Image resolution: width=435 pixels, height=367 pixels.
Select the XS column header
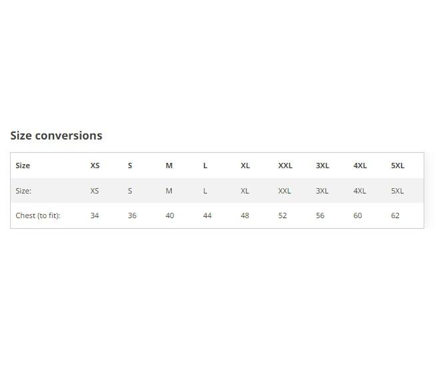pyautogui.click(x=95, y=166)
